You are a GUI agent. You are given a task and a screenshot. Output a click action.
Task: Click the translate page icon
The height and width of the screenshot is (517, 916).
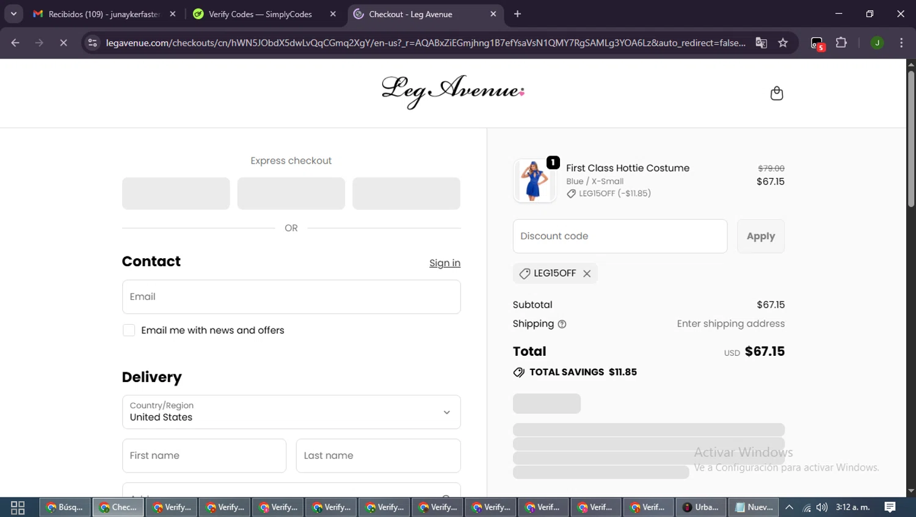[761, 43]
